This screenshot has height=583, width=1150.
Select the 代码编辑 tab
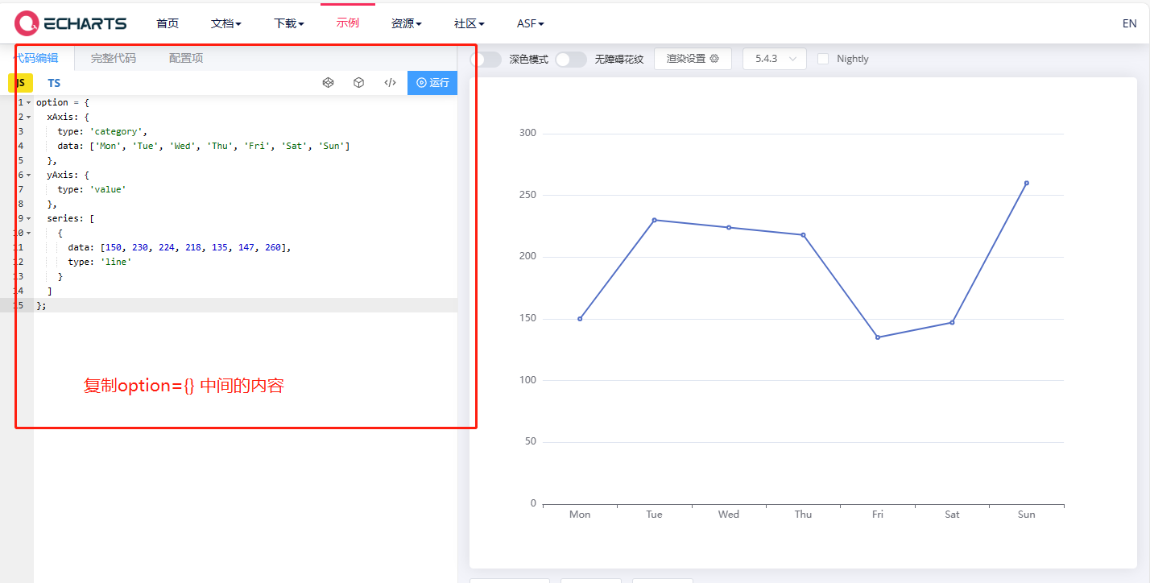(x=37, y=58)
